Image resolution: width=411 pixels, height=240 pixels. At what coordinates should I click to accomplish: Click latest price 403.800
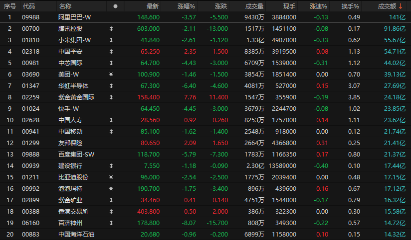tap(148, 212)
